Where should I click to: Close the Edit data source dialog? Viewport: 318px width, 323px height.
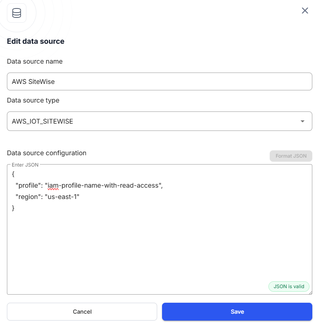click(305, 11)
